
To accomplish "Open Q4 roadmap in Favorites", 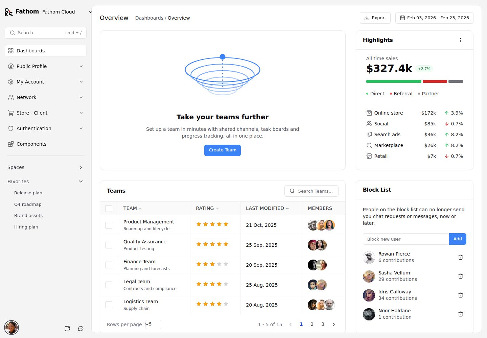I will click(28, 204).
